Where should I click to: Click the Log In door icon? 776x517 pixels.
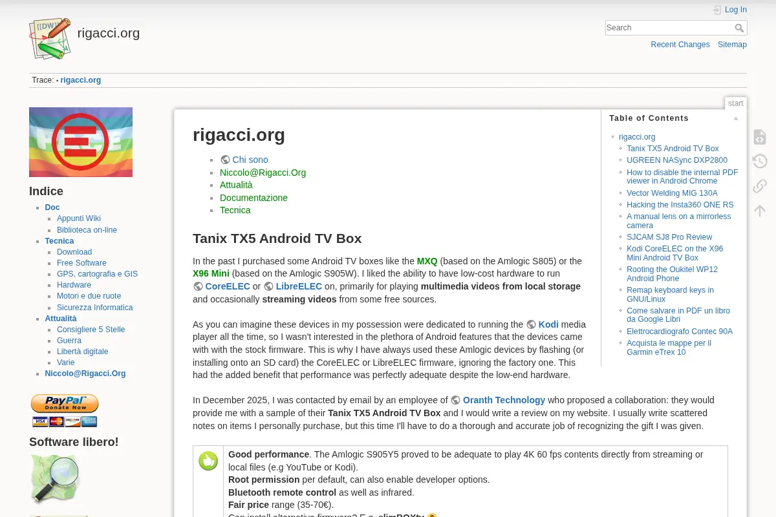tap(717, 10)
